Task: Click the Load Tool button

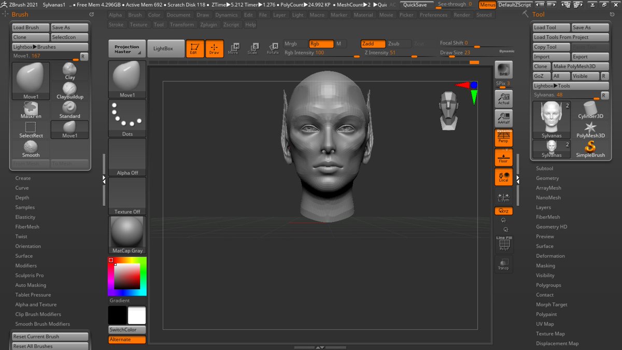Action: (551, 27)
